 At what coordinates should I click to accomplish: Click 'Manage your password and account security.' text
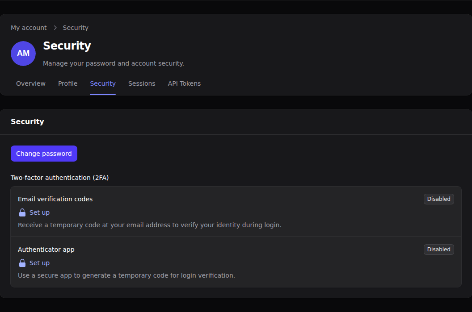114,63
